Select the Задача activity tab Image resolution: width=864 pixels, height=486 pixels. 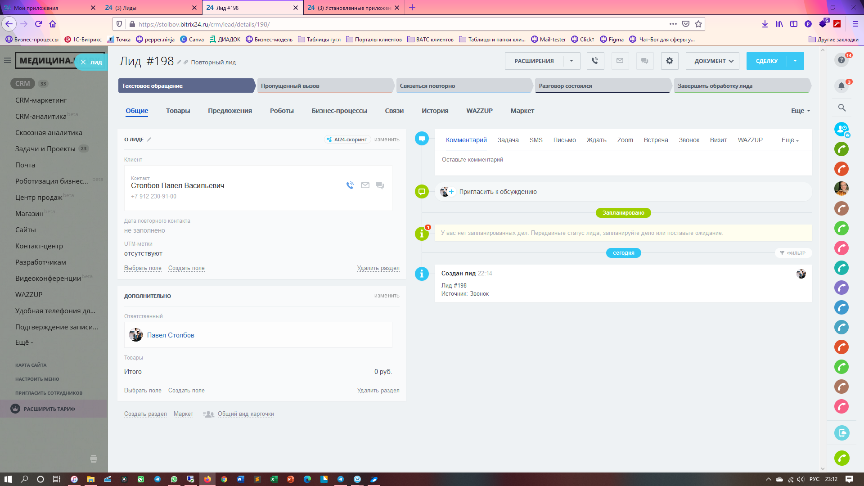click(x=508, y=140)
